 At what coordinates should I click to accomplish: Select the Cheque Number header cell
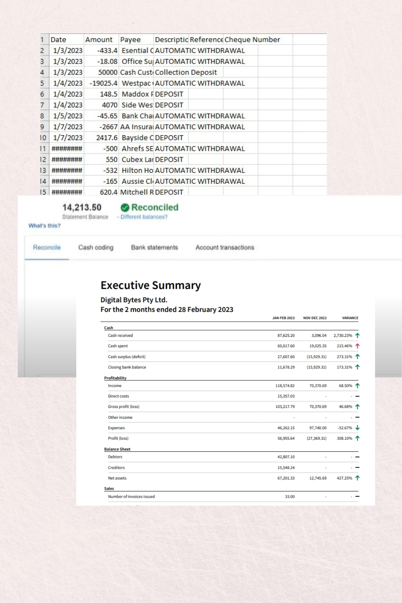coord(252,39)
